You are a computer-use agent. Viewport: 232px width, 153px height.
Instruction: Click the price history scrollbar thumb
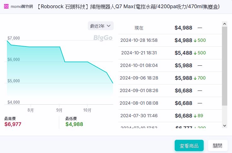pos(224,66)
